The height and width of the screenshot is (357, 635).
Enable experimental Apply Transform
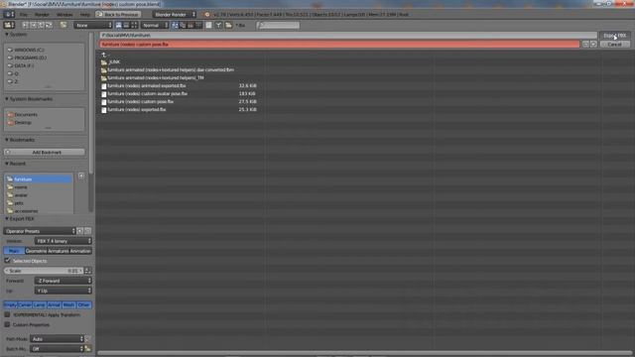pos(7,314)
